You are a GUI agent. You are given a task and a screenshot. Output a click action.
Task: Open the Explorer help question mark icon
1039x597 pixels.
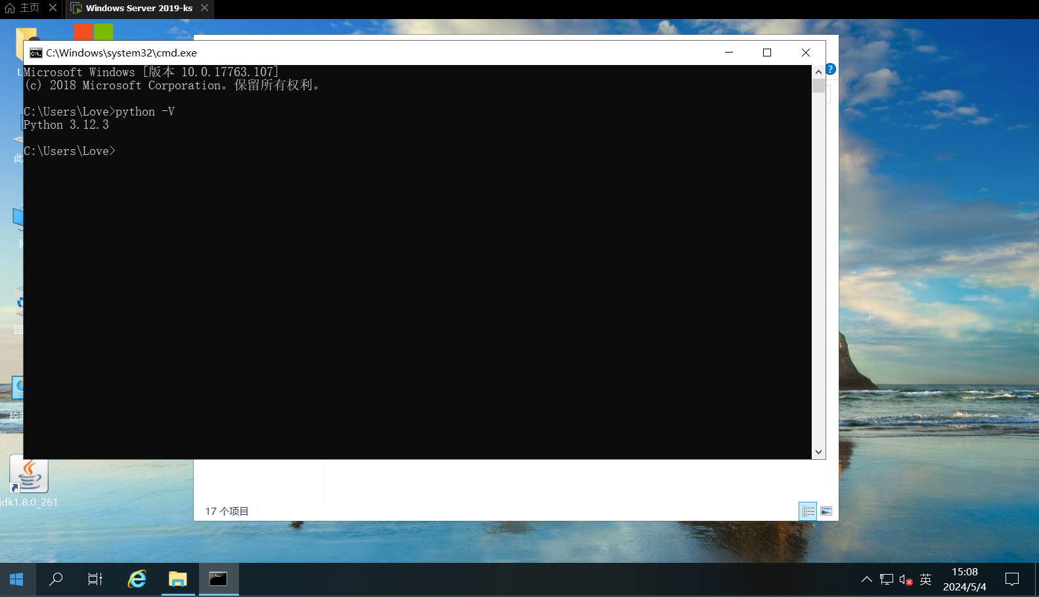click(x=831, y=69)
